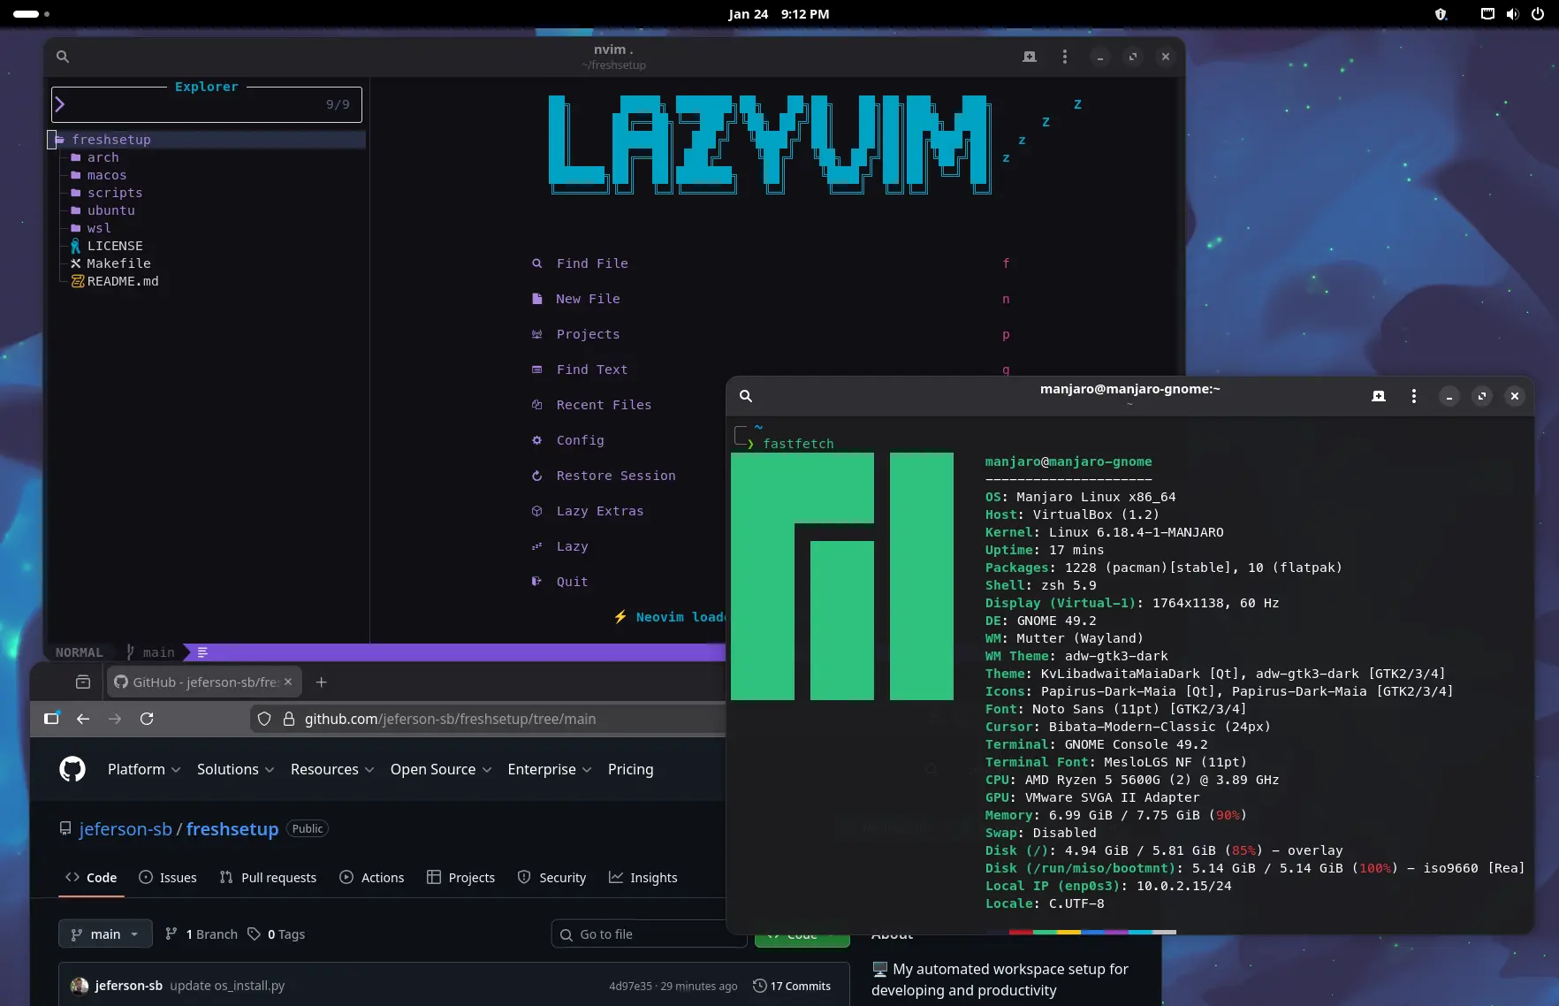Open the 17 Commits history link
The image size is (1559, 1006).
click(x=791, y=986)
